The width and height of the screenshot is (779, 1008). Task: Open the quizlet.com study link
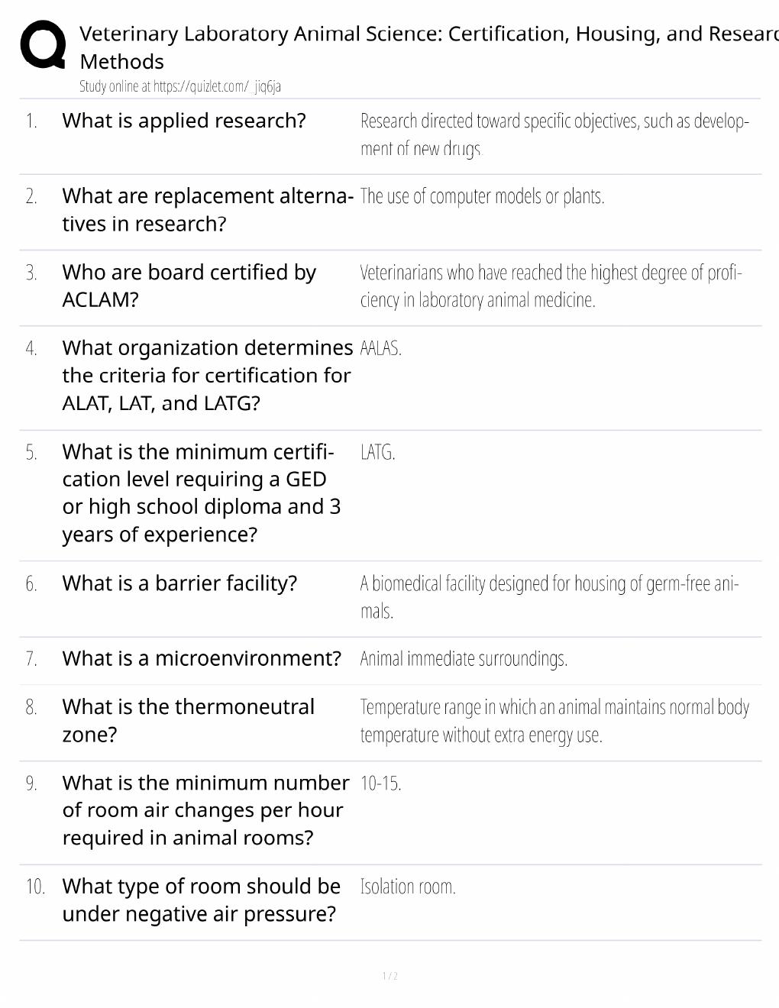click(x=180, y=86)
